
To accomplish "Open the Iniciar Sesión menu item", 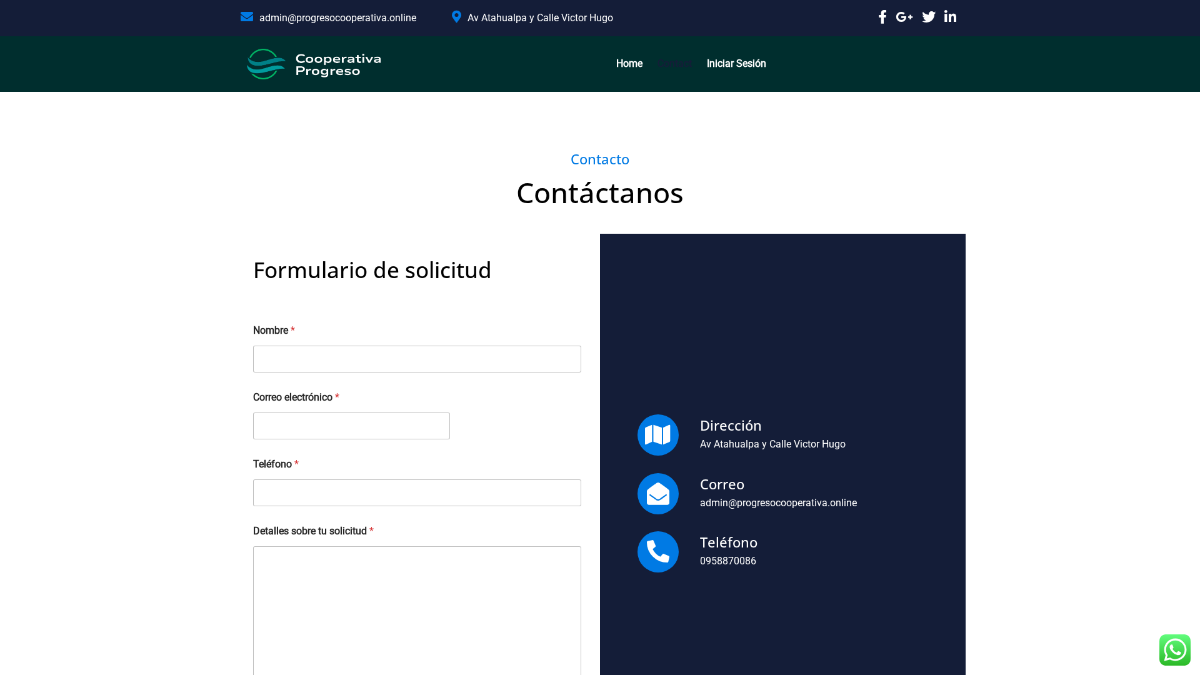I will (736, 64).
